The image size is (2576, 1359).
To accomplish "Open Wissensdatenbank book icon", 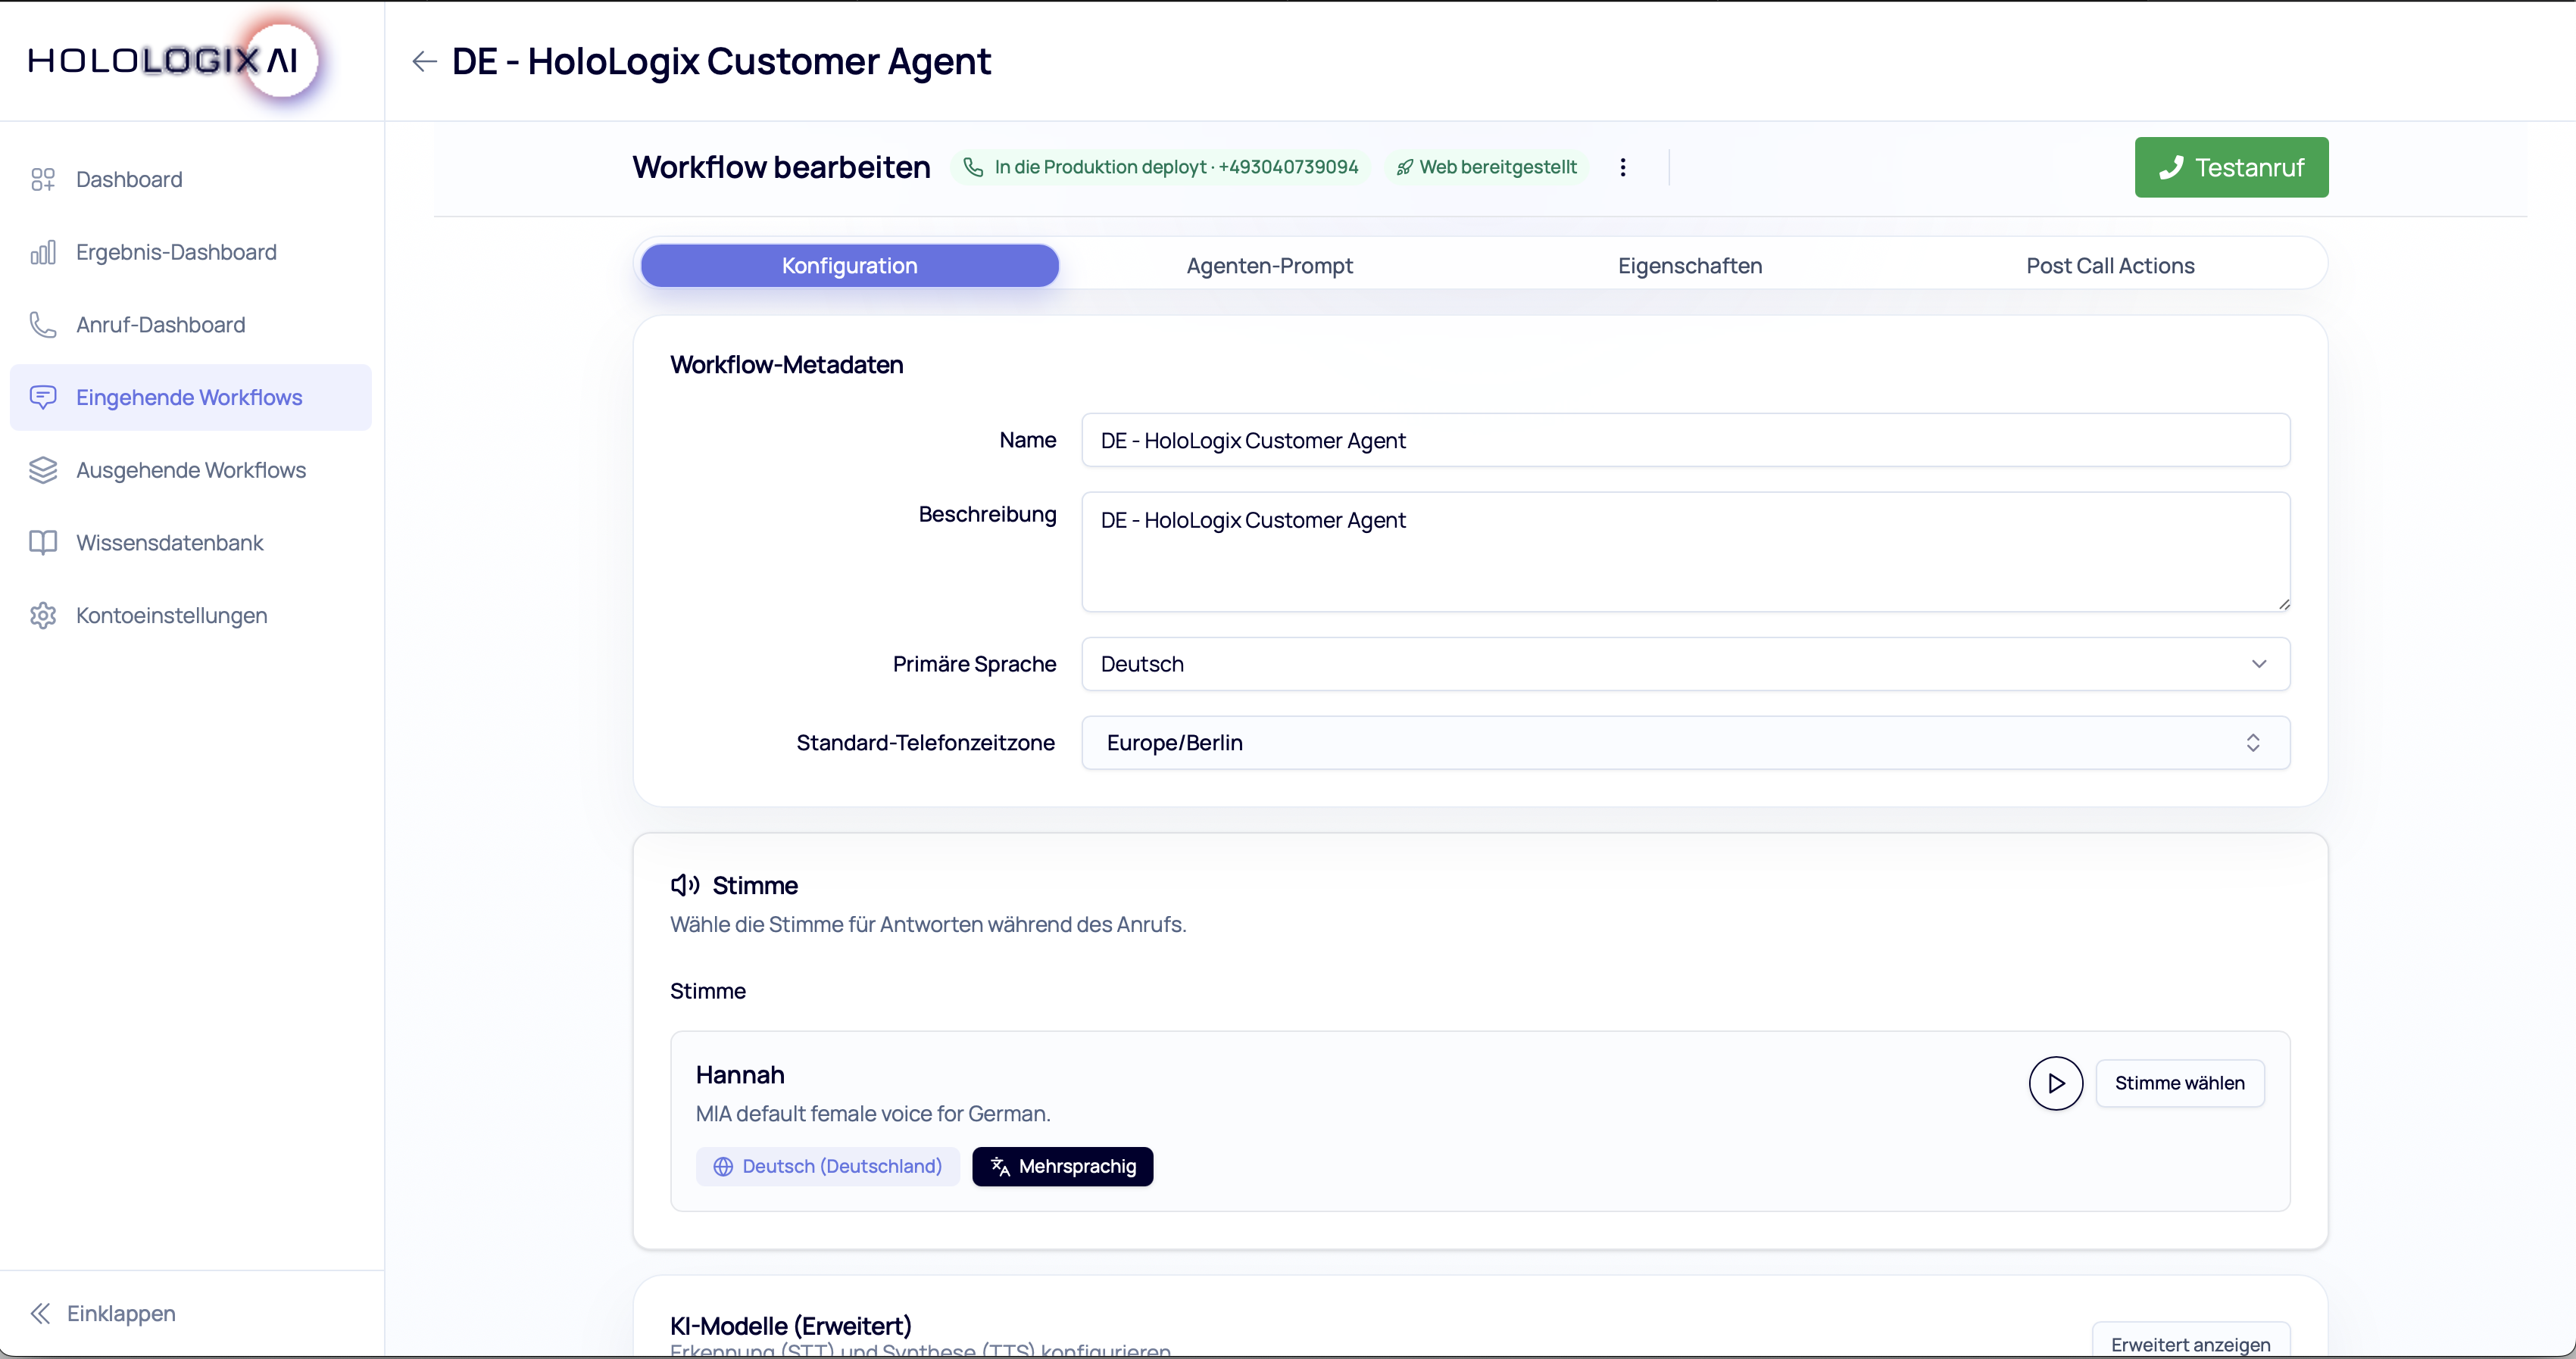I will (x=42, y=543).
